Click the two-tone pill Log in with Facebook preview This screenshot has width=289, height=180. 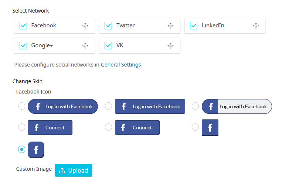click(237, 106)
